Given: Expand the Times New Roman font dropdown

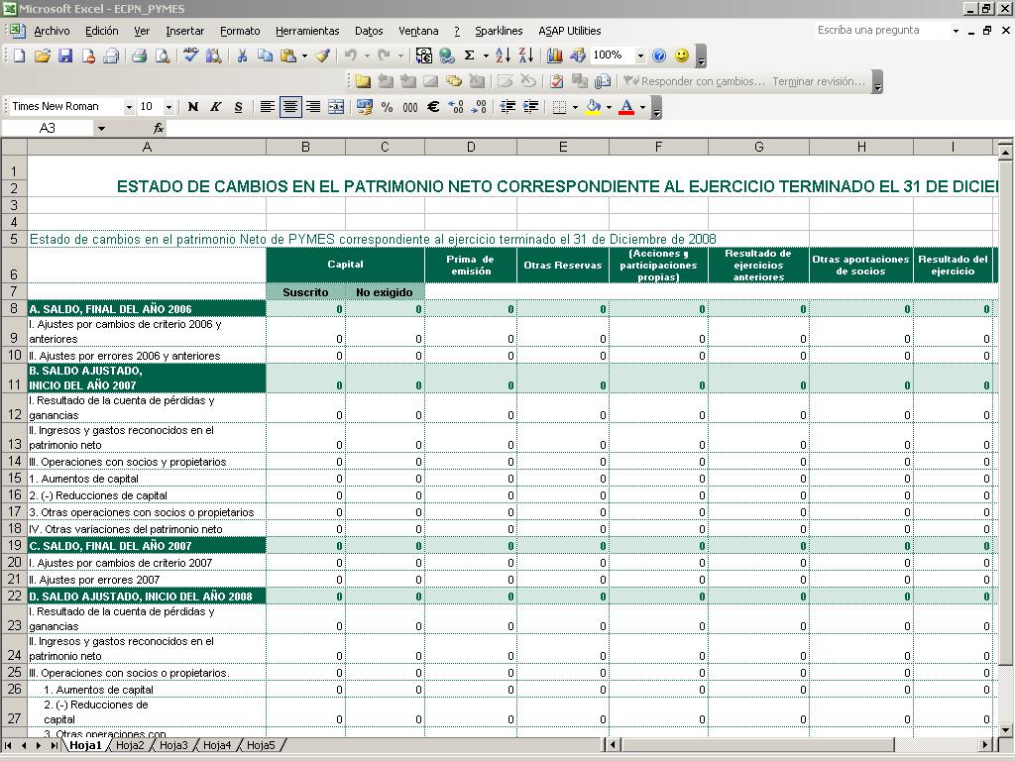Looking at the screenshot, I should pyautogui.click(x=129, y=107).
